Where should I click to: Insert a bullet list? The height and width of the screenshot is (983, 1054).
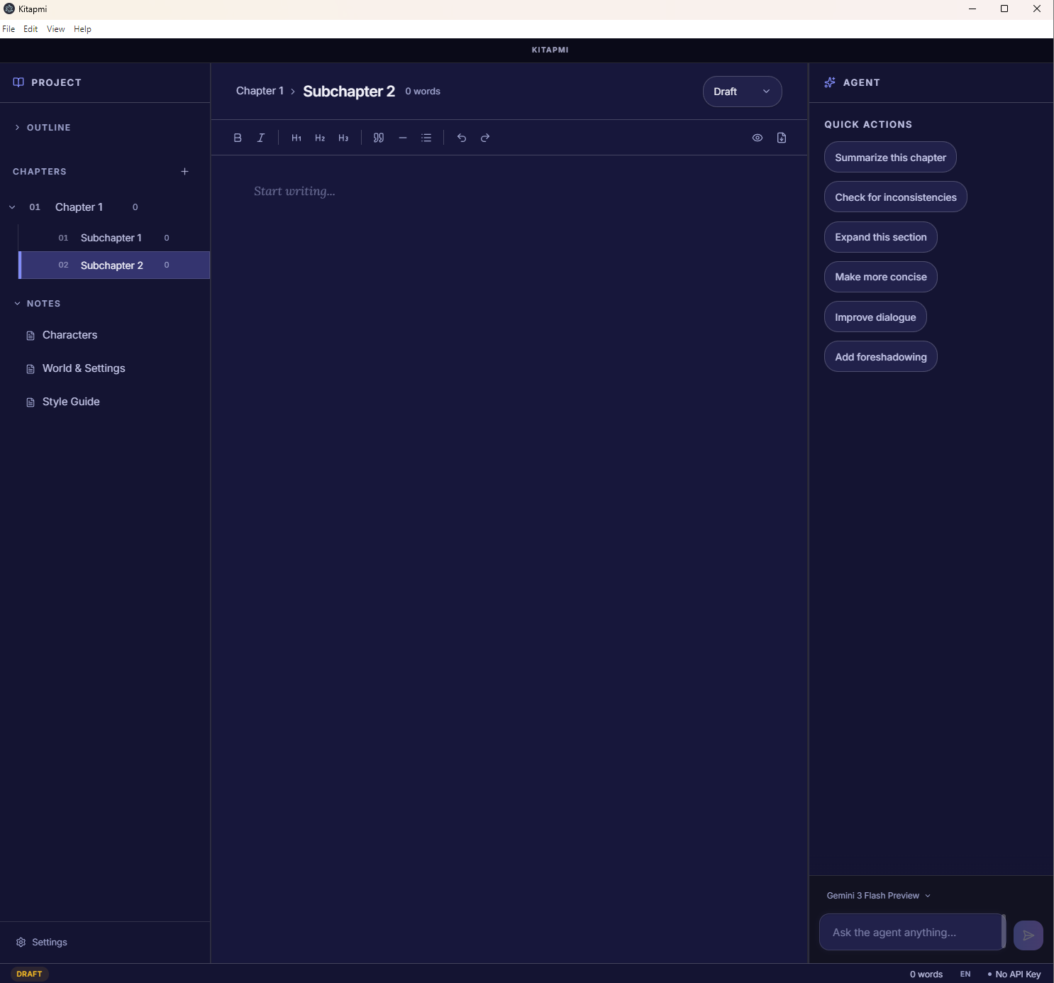426,137
